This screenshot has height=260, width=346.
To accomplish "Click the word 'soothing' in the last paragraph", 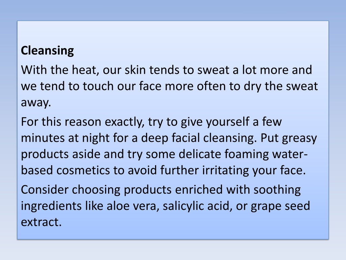I will 277,190.
